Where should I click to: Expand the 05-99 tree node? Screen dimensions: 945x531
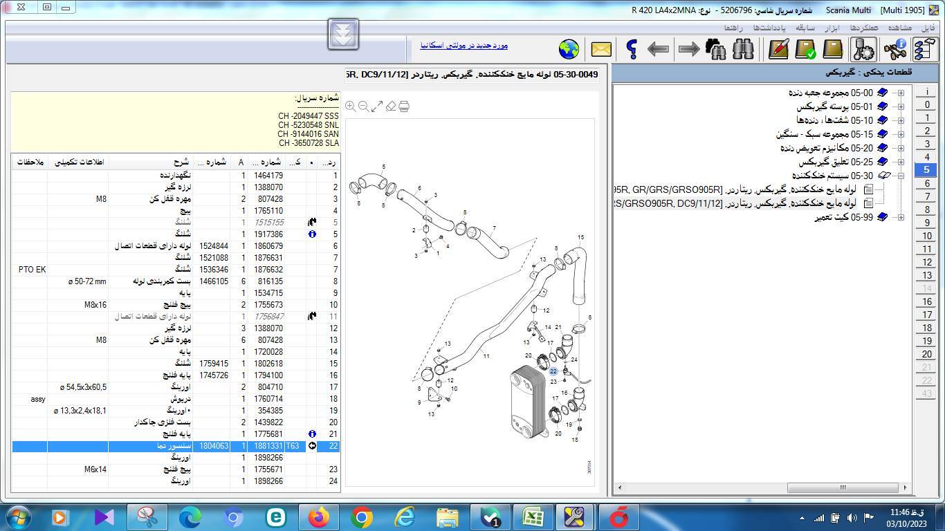pos(901,217)
